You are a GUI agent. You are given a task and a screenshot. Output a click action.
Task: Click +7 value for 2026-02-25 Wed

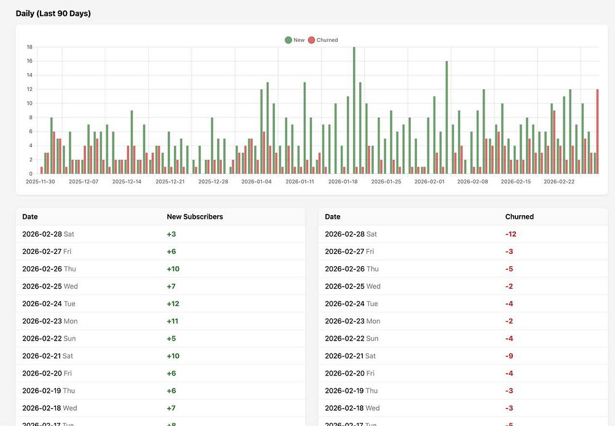click(171, 286)
